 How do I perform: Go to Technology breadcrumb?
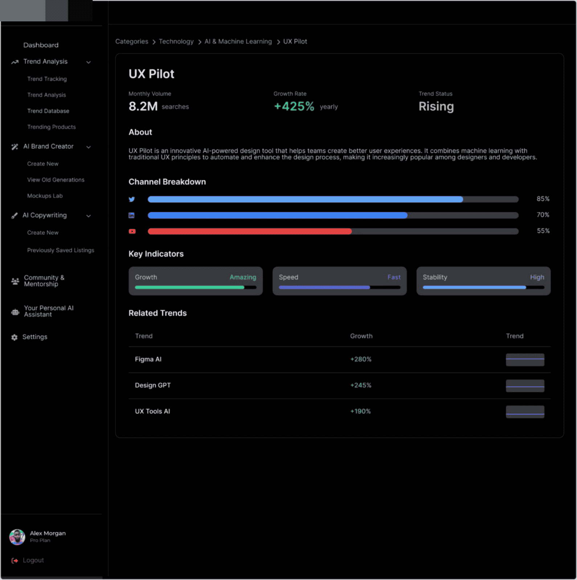coord(176,42)
